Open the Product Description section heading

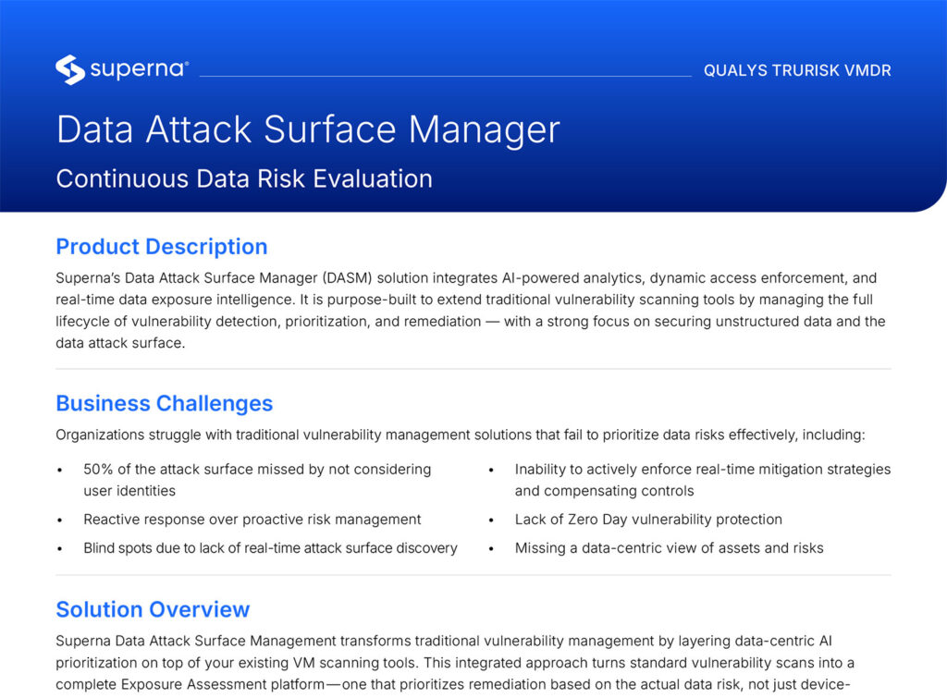(161, 247)
